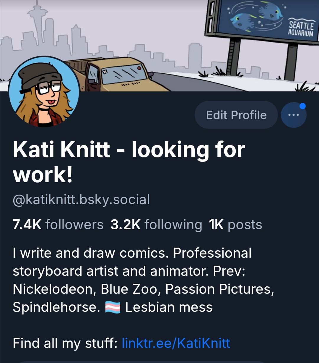Click the Lesbian mess text in bio
319x363 pixels.
(169, 308)
